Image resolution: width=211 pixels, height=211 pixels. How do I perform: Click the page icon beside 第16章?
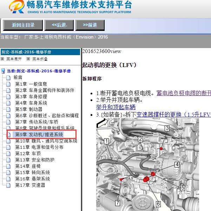tap(8, 179)
